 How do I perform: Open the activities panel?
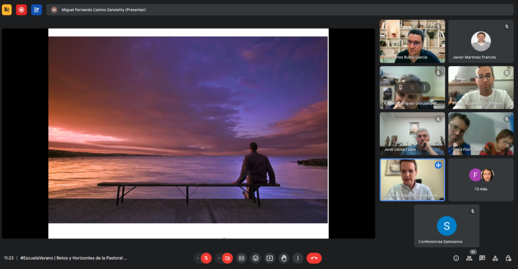495,258
